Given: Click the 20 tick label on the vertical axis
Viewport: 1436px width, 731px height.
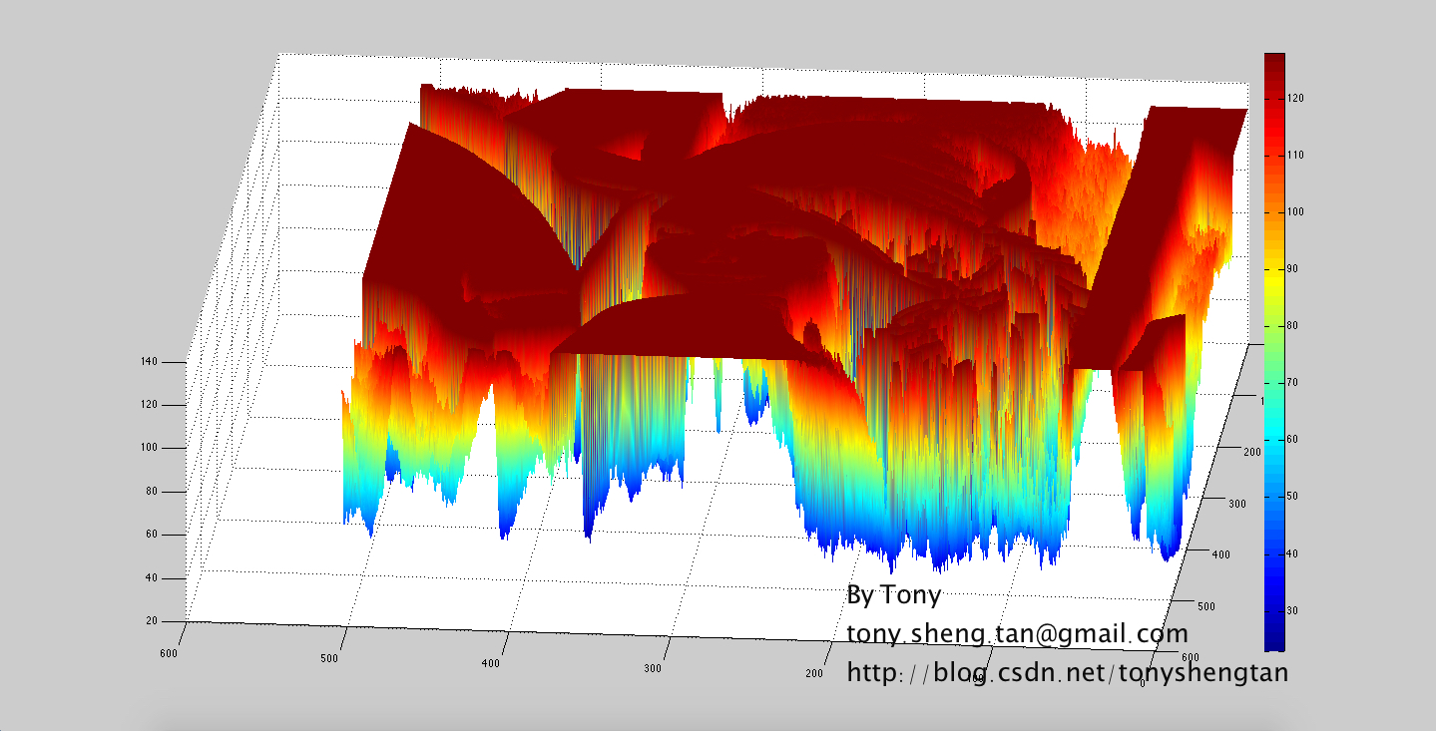Looking at the screenshot, I should tap(152, 621).
